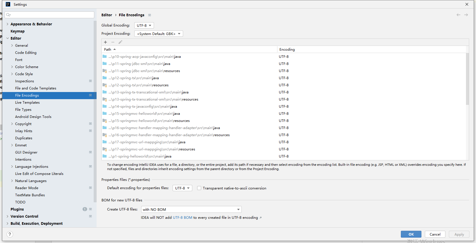Select the p16-springmvc-handler-mapping-handler-adapter resources row
The width and height of the screenshot is (476, 243).
pos(284,135)
